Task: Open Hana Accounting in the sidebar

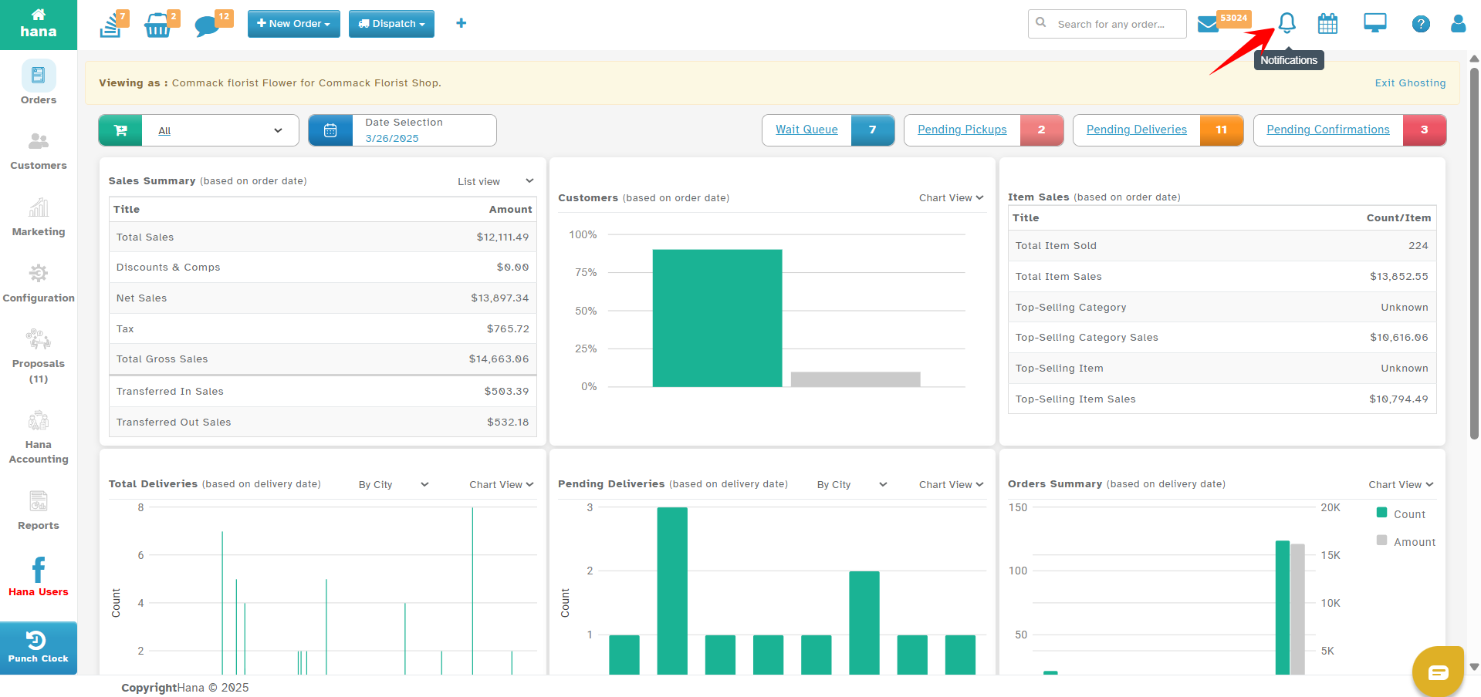Action: click(39, 437)
